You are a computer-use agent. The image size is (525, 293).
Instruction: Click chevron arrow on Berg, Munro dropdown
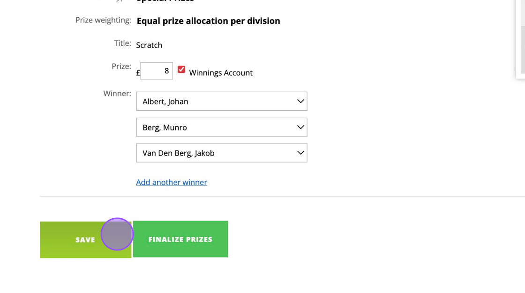pyautogui.click(x=300, y=127)
